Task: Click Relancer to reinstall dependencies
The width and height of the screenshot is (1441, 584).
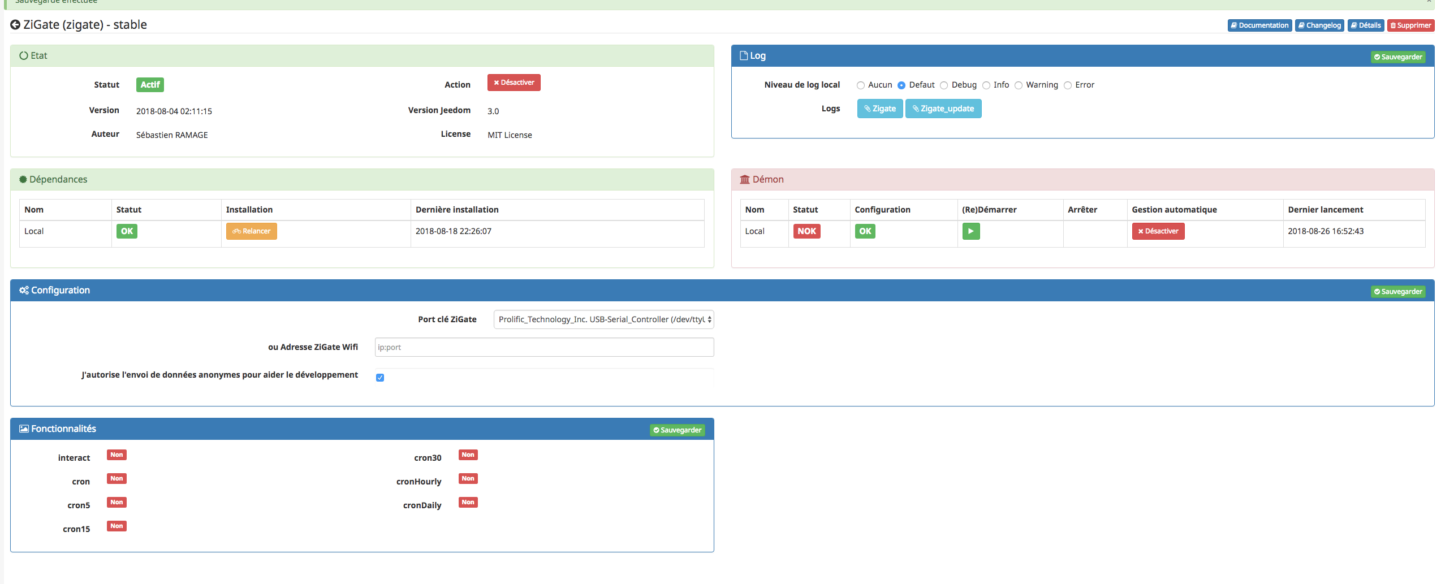Action: click(x=252, y=231)
